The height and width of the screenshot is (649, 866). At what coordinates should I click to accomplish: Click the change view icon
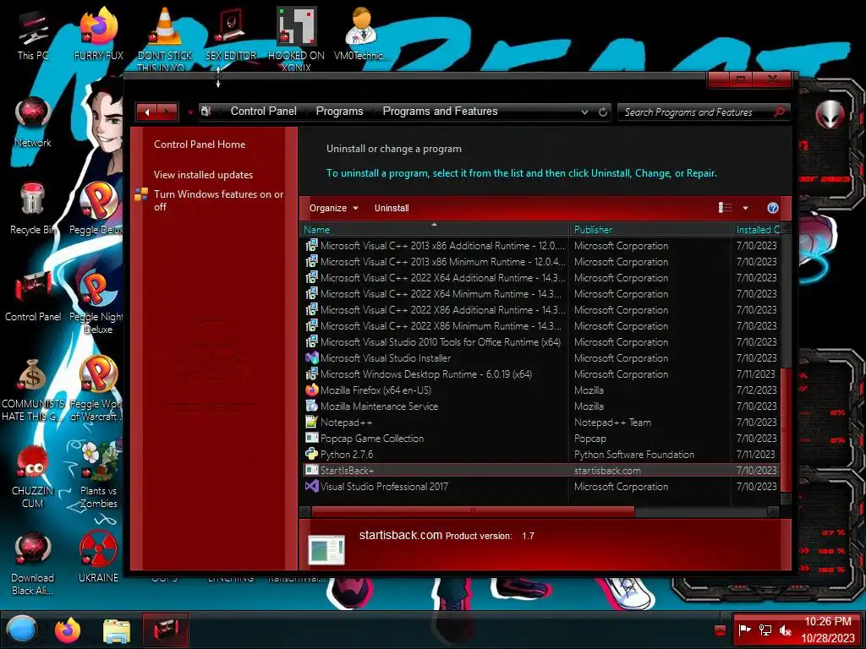[x=725, y=208]
